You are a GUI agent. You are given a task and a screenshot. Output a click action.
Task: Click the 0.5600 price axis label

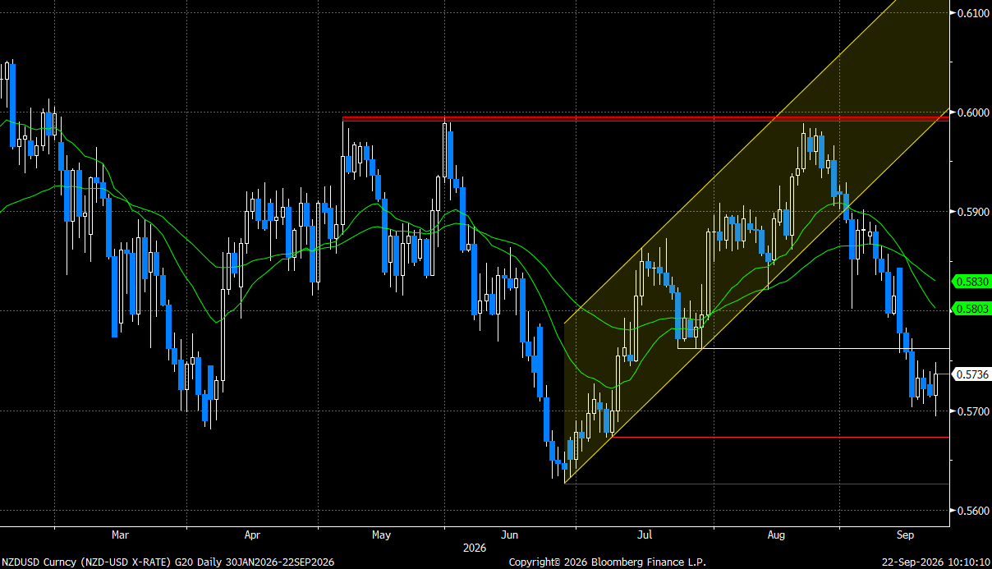[x=971, y=511]
